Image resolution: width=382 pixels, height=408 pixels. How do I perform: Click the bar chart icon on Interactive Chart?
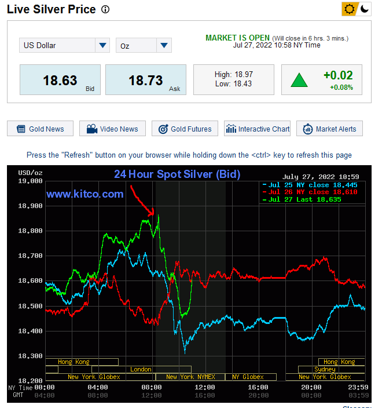pyautogui.click(x=231, y=129)
